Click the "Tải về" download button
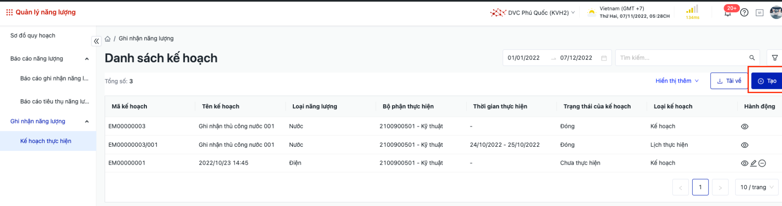The width and height of the screenshot is (782, 206). pyautogui.click(x=729, y=81)
